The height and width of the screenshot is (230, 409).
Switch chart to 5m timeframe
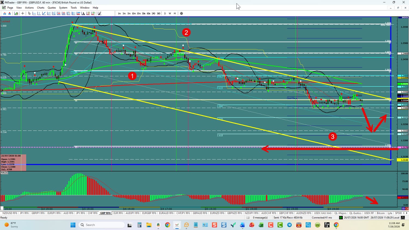[x=129, y=13]
